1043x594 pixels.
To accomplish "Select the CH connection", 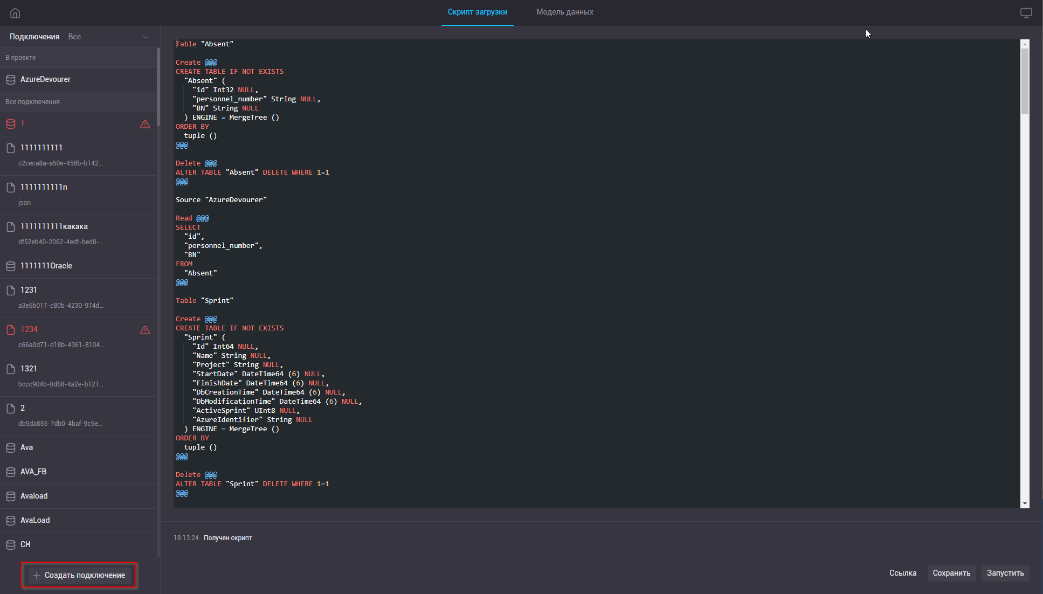I will (x=79, y=545).
